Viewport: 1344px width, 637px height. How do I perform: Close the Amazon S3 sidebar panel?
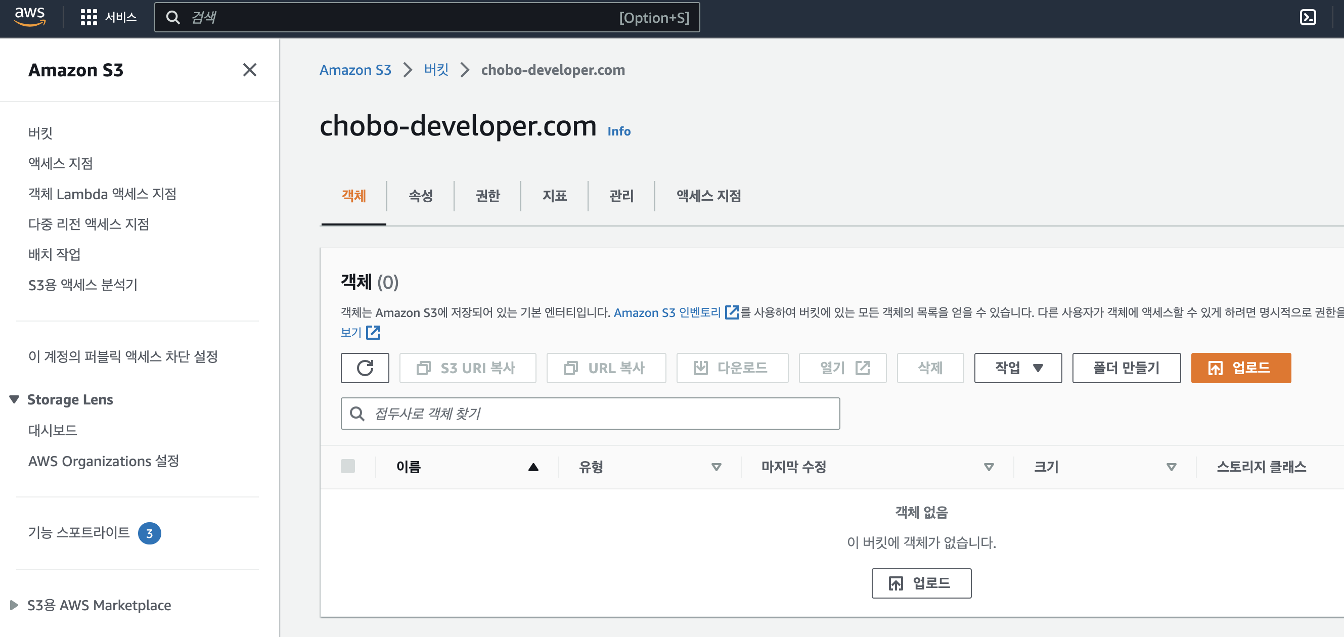click(249, 70)
